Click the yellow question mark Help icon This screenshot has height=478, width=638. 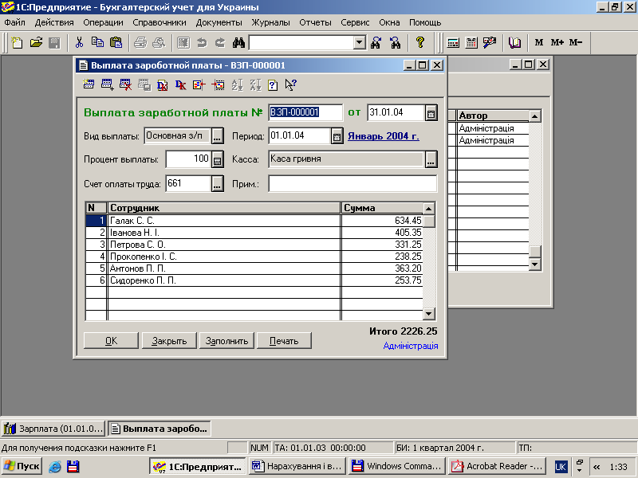(420, 42)
